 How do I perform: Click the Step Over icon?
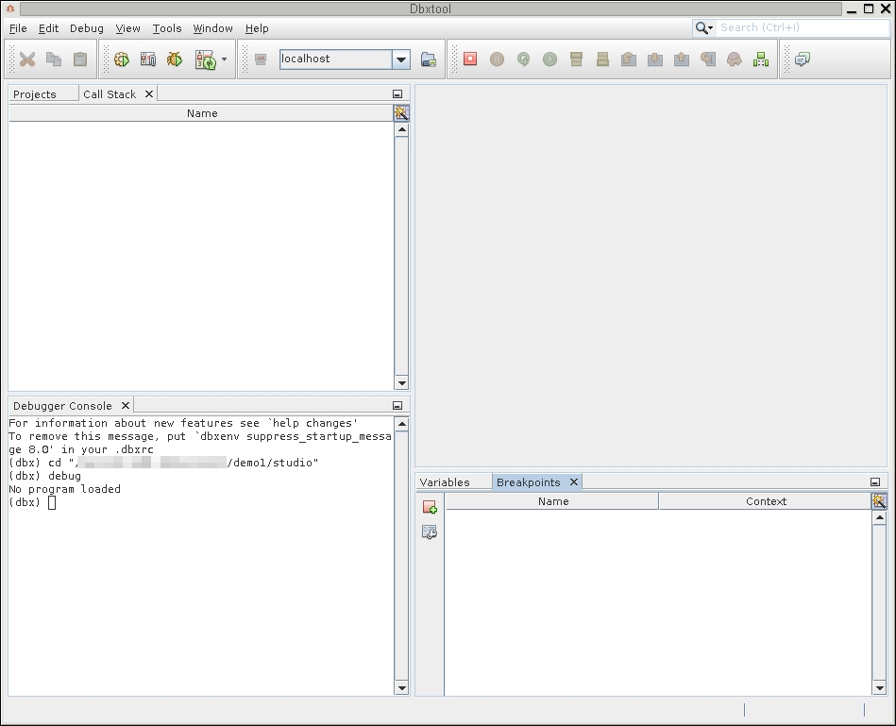click(629, 59)
